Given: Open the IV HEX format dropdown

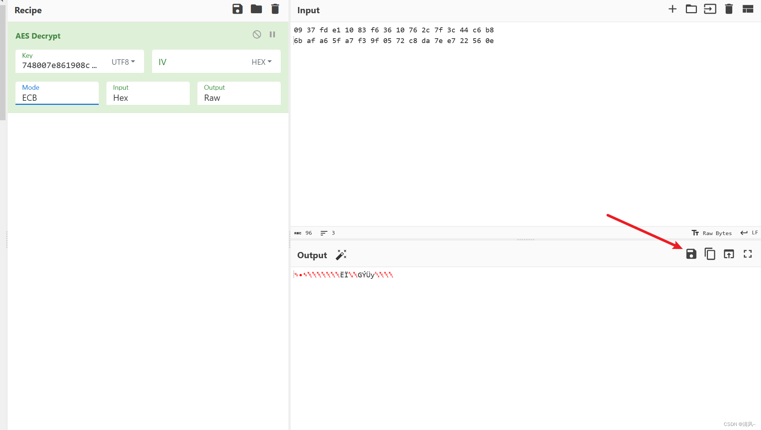Looking at the screenshot, I should click(x=262, y=62).
